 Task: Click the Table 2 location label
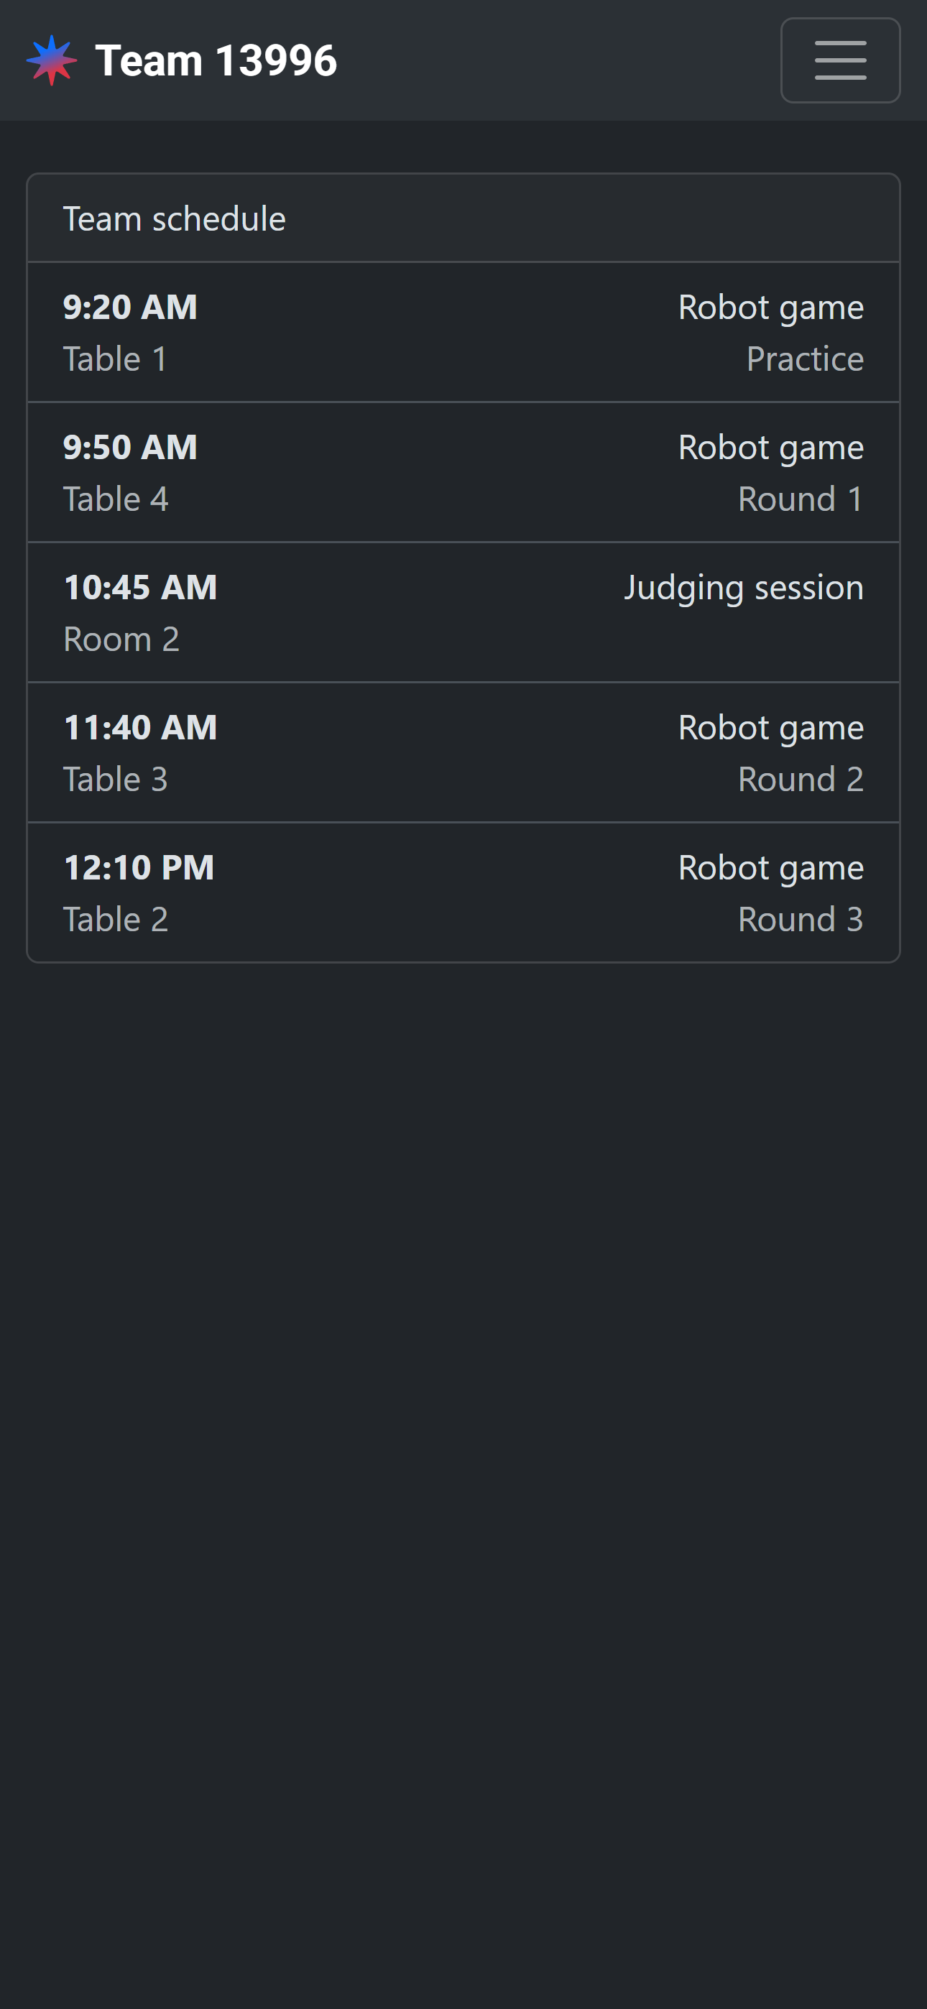coord(116,920)
